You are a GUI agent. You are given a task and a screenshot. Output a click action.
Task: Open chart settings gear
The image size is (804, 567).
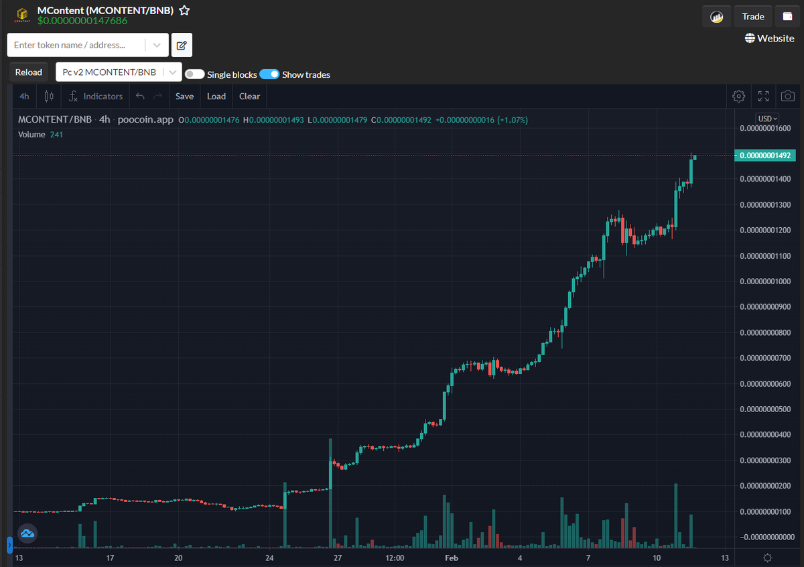point(739,97)
